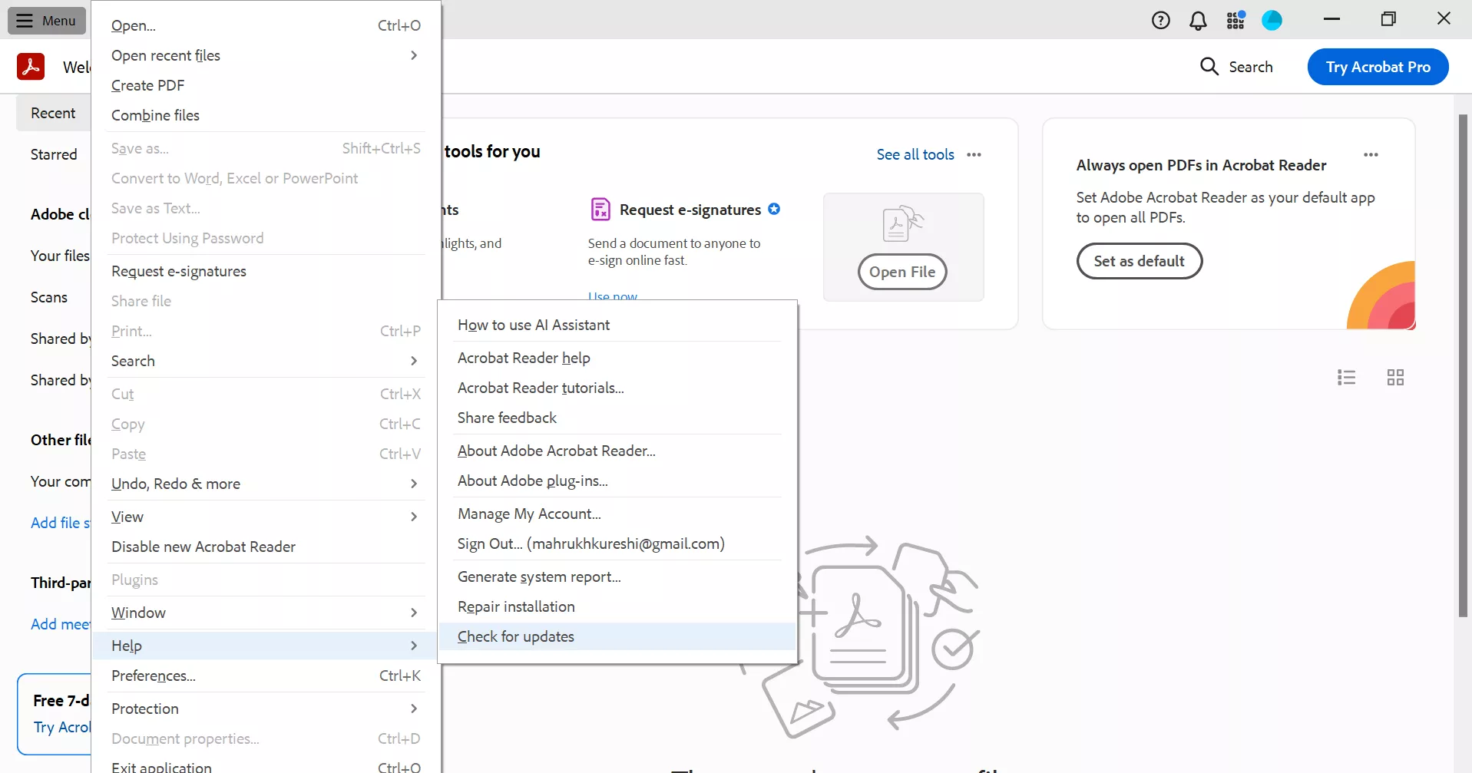Click the Adobe Acrobat Reader logo
The image size is (1472, 773).
click(x=31, y=66)
